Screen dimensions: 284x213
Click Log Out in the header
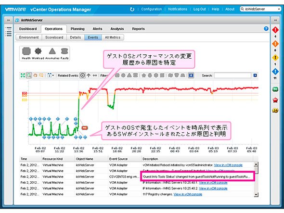200,9
